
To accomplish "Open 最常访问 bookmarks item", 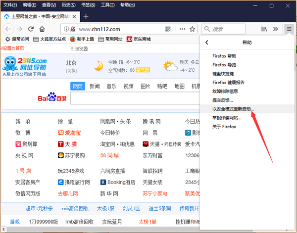I will 17,39.
